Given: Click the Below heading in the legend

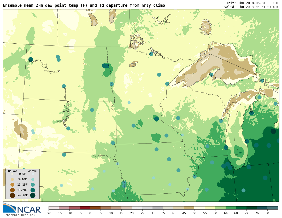Looking at the screenshot, I should coord(12,171).
